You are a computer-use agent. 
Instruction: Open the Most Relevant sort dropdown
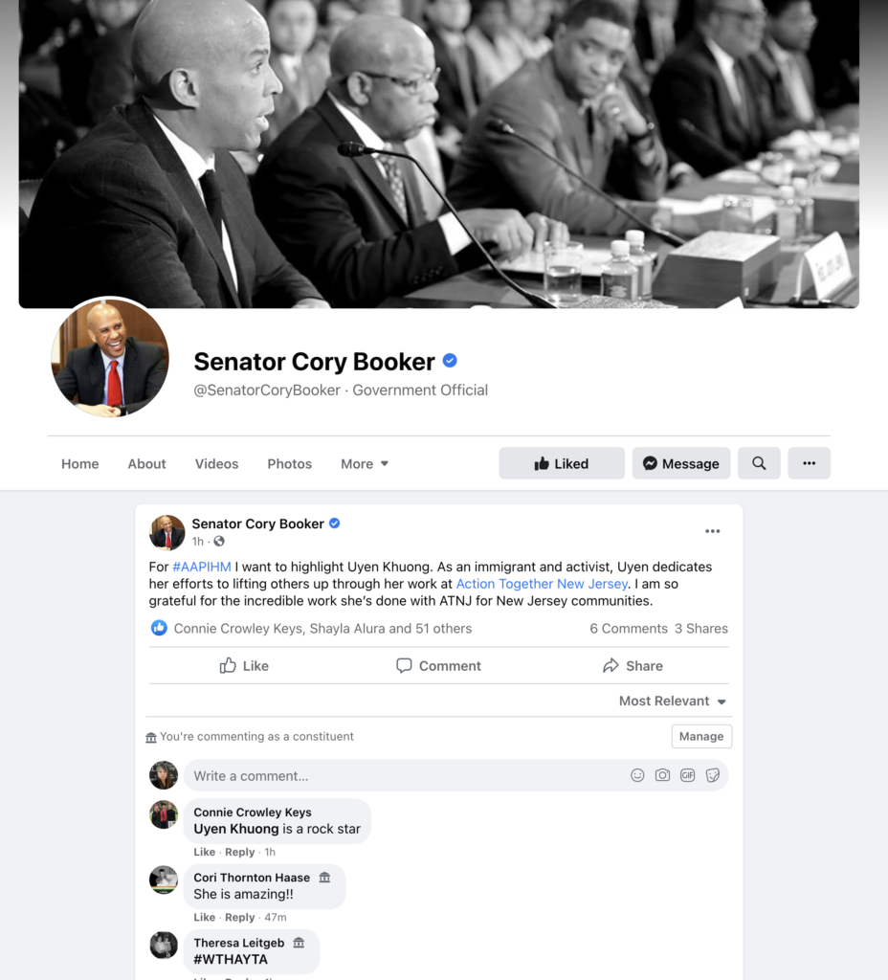pyautogui.click(x=673, y=702)
